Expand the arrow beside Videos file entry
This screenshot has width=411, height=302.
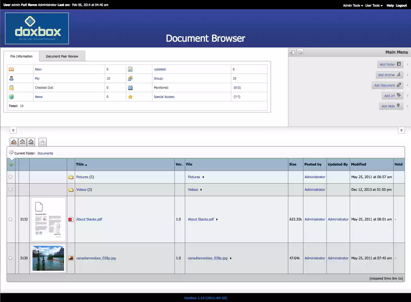[x=201, y=190]
